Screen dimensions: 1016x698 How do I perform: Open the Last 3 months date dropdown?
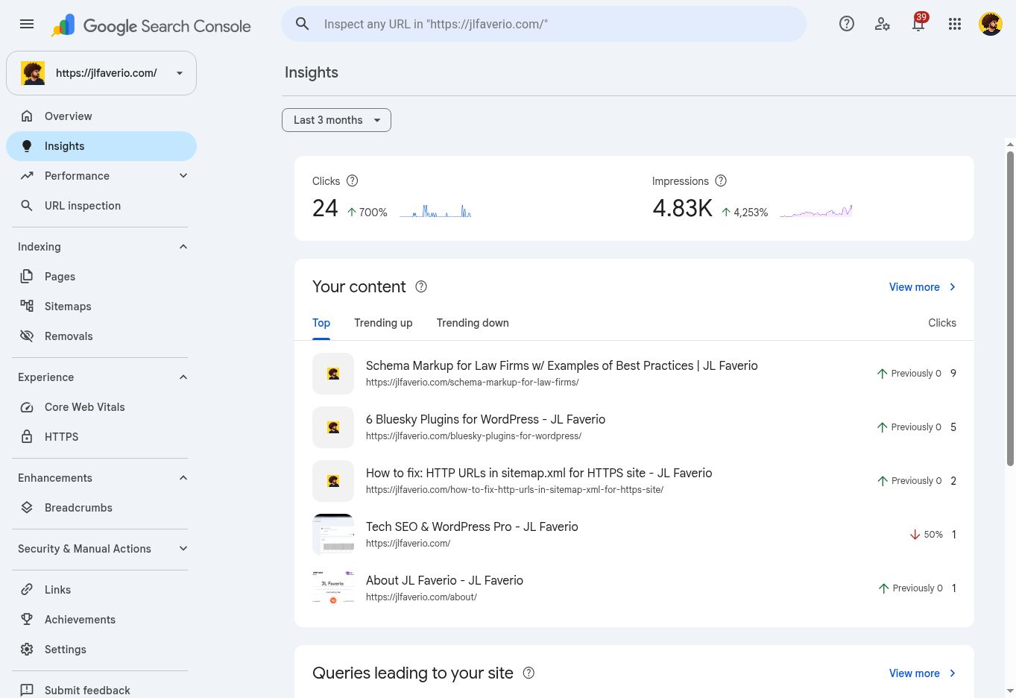pos(336,120)
